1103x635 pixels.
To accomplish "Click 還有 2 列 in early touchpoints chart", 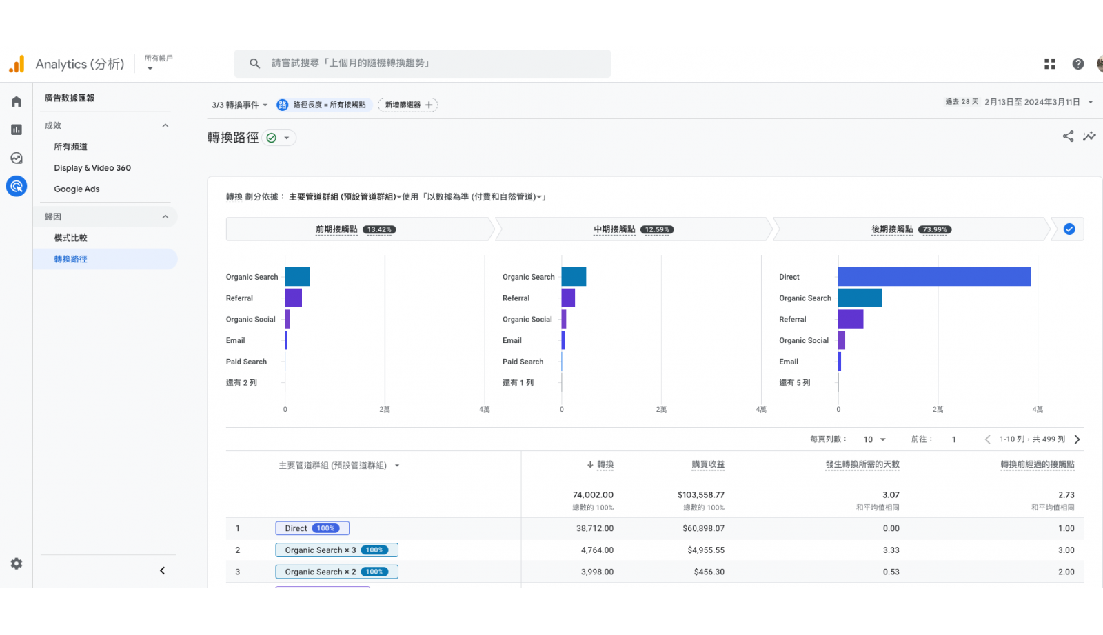I will (241, 383).
